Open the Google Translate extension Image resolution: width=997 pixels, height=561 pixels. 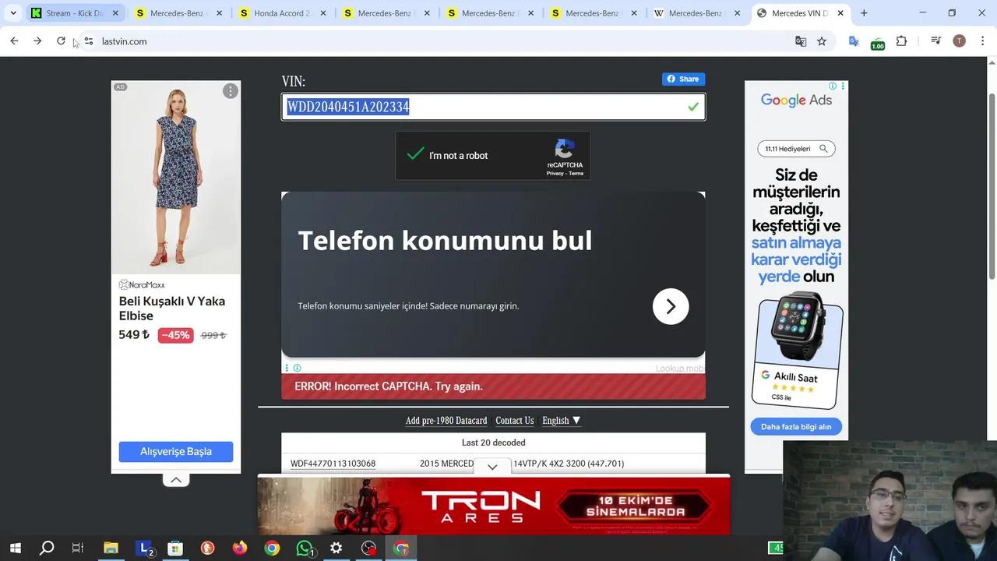[854, 41]
